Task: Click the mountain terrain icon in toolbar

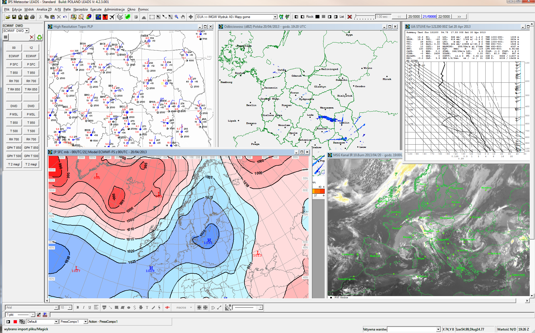Action: pyautogui.click(x=143, y=17)
